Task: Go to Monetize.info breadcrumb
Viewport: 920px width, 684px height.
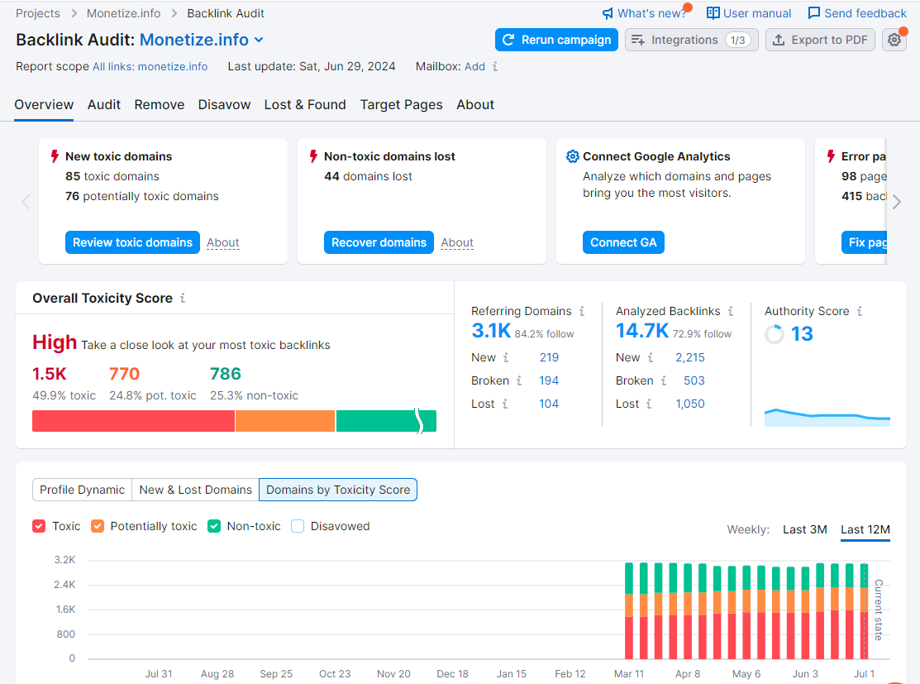Action: (x=123, y=13)
